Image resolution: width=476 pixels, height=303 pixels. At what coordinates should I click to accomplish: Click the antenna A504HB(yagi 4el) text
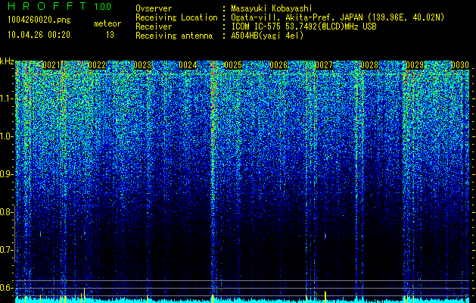tap(267, 36)
